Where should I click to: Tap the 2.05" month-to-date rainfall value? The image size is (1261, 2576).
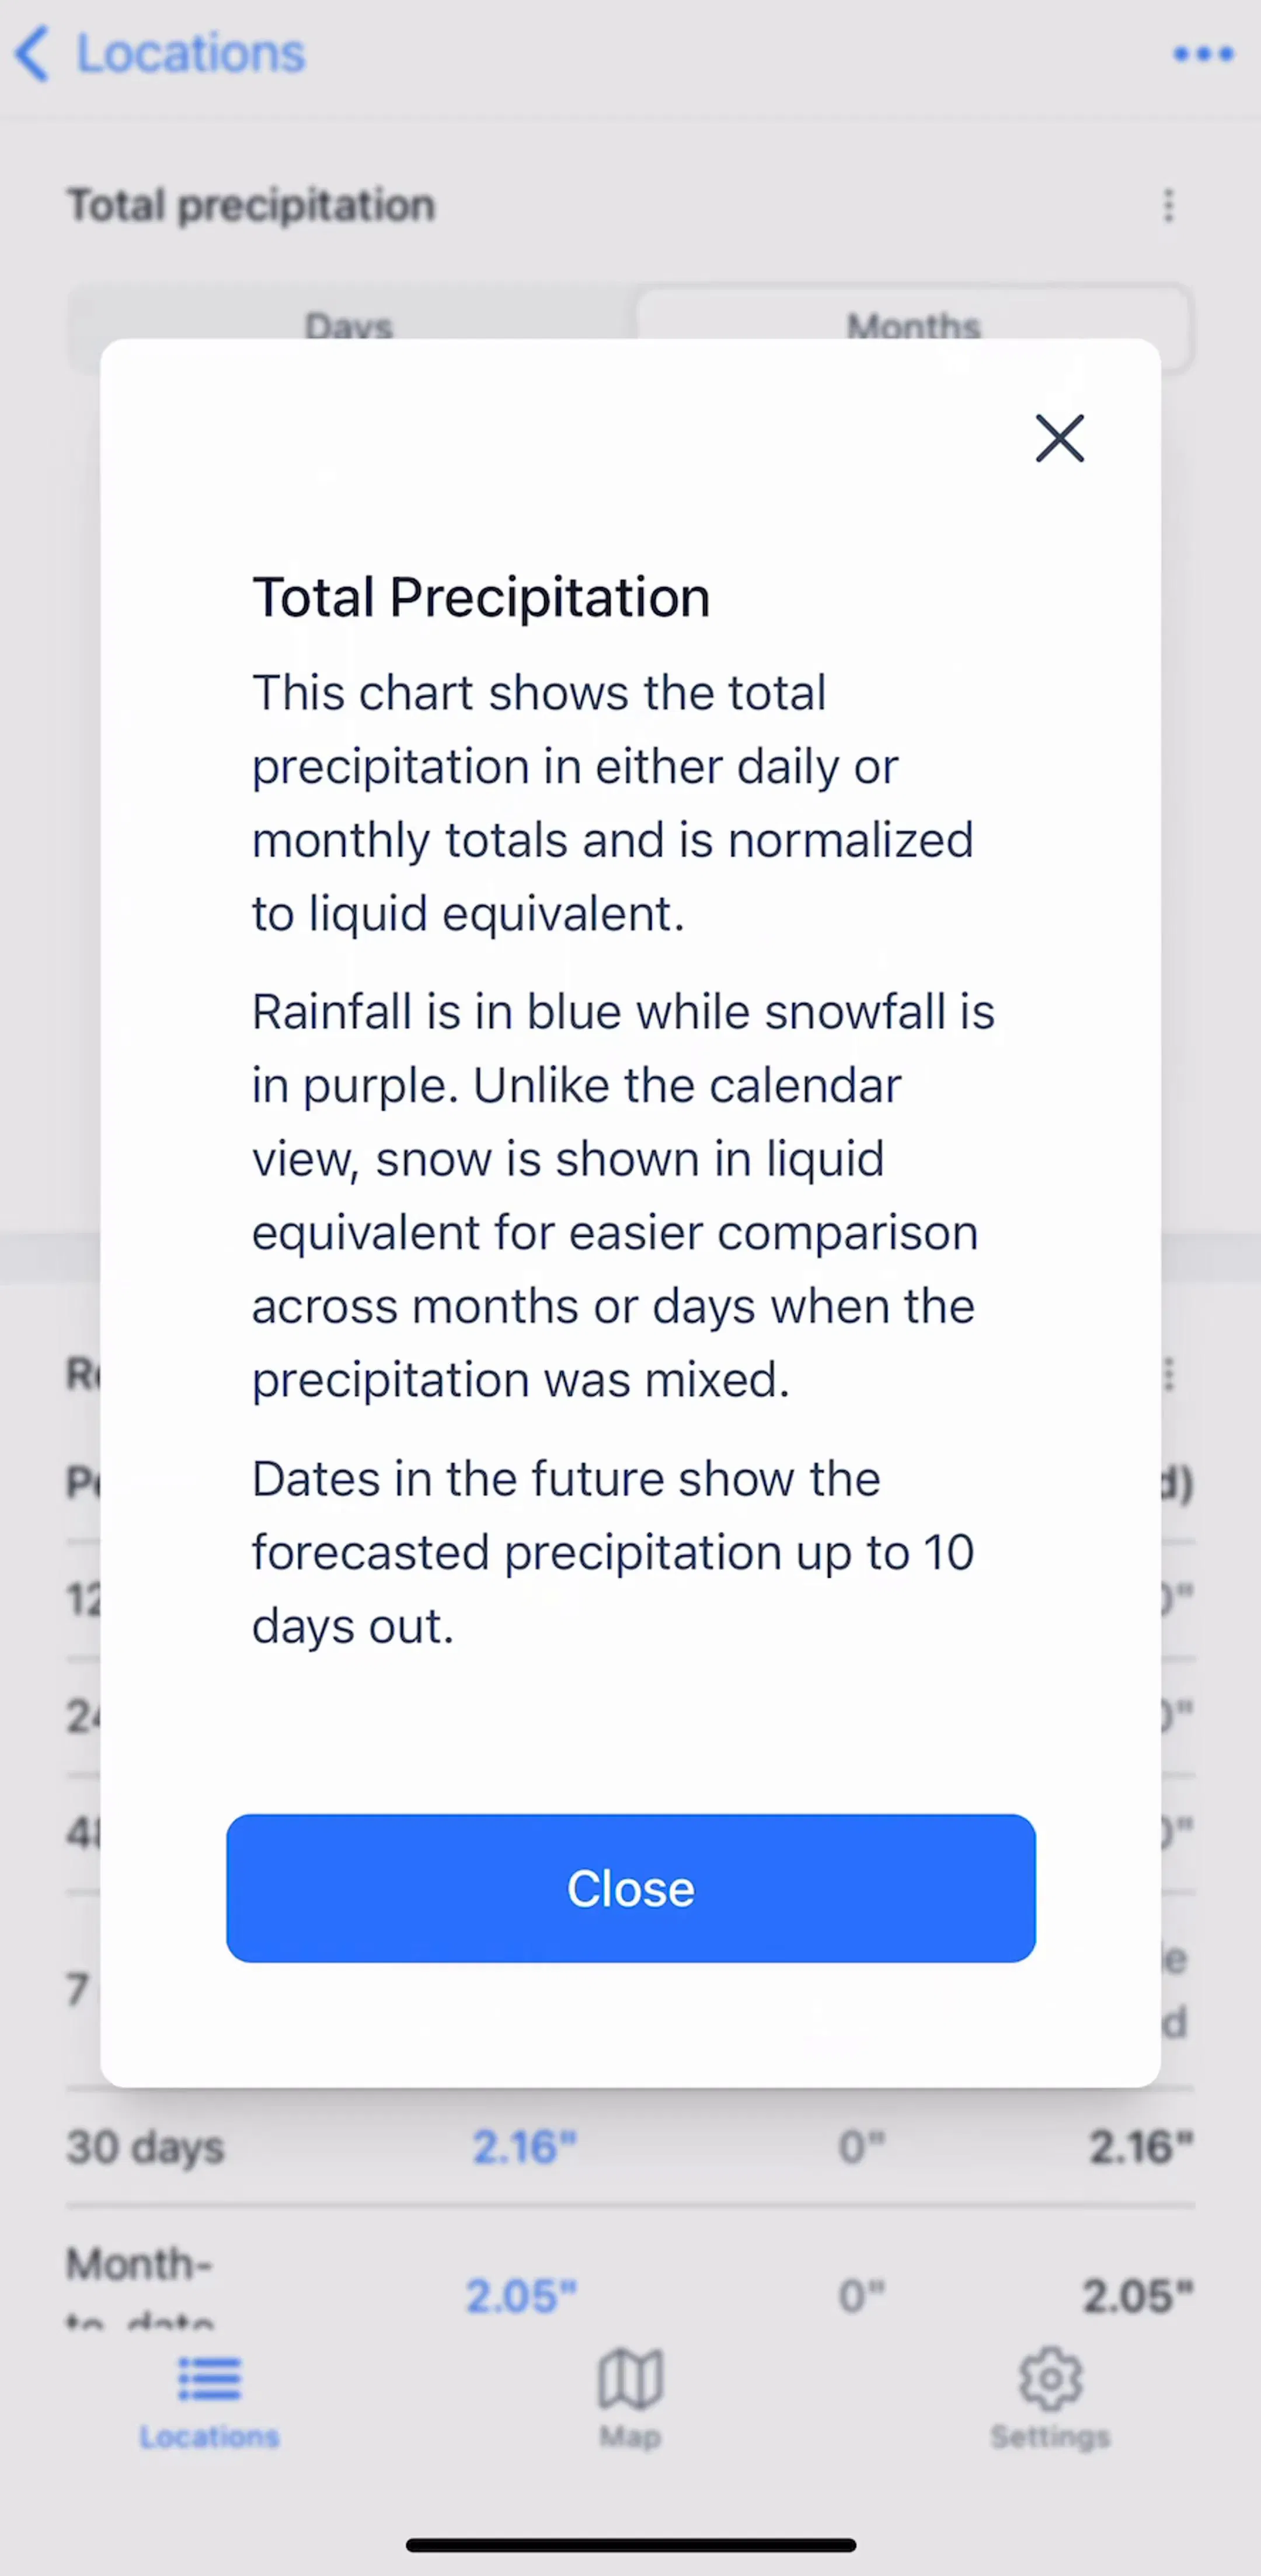tap(521, 2295)
